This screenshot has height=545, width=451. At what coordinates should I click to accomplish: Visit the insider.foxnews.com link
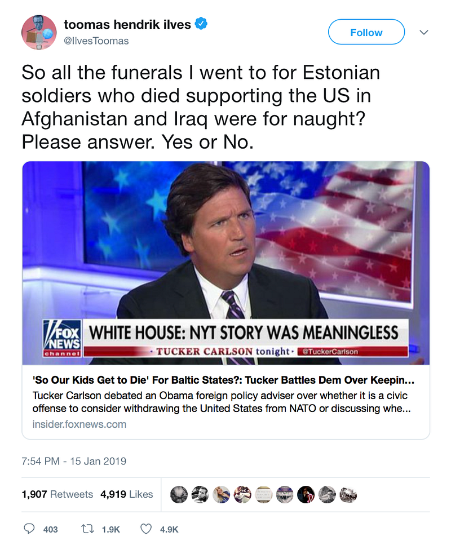[79, 424]
